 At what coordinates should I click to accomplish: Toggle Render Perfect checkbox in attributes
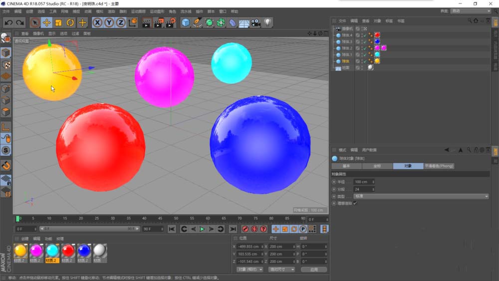click(355, 203)
